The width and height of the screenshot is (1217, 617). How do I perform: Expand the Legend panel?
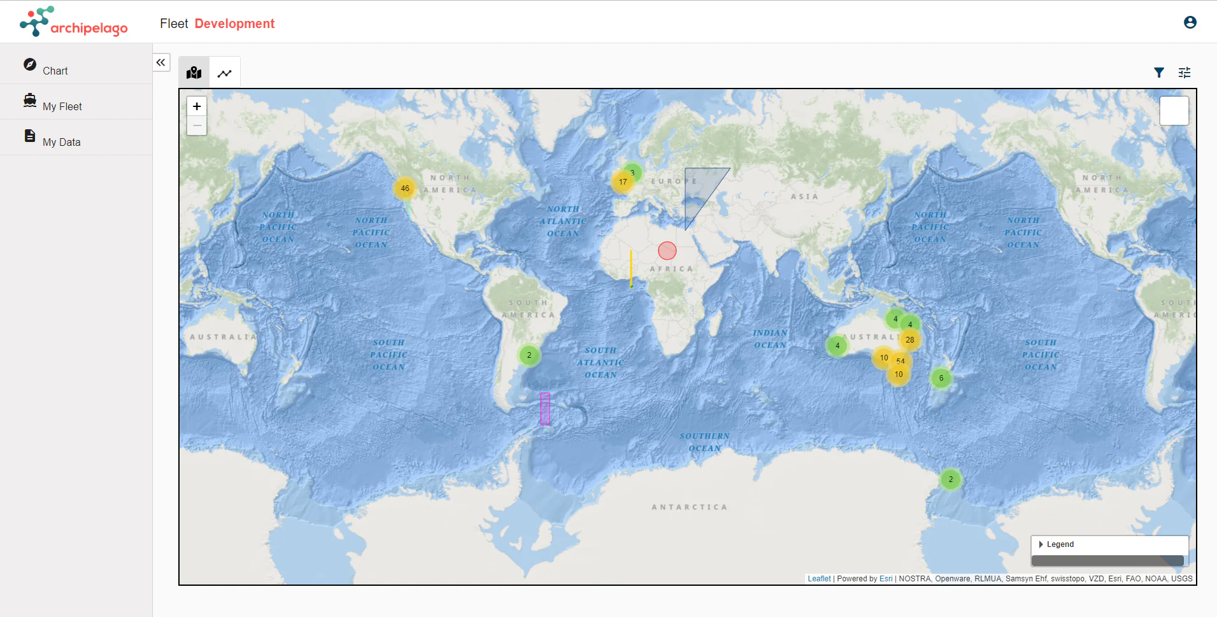tap(1060, 544)
